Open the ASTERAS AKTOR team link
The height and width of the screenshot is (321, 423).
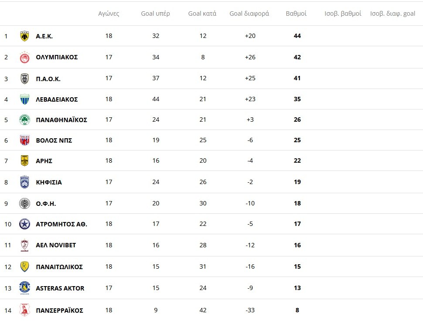click(x=60, y=288)
